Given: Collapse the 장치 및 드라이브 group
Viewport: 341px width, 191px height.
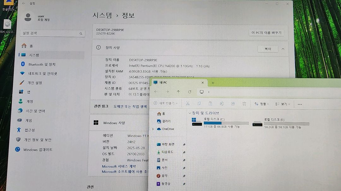Looking at the screenshot, I should pyautogui.click(x=190, y=113).
